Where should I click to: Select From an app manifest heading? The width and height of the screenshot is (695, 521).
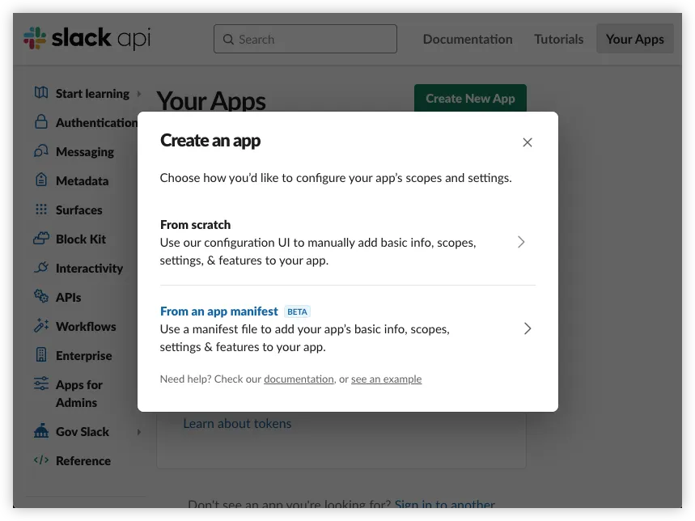[x=219, y=311]
